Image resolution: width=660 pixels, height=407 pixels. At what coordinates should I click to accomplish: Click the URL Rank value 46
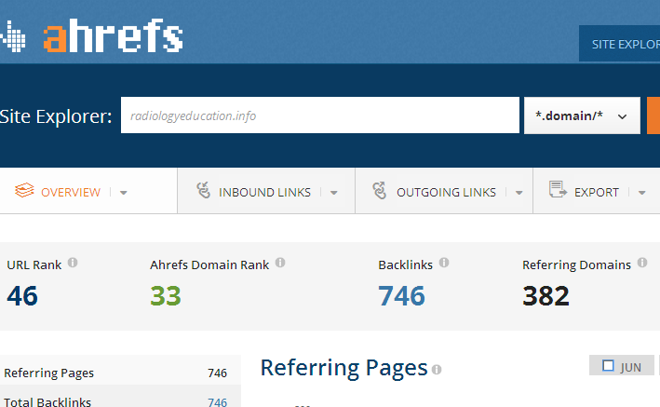22,296
